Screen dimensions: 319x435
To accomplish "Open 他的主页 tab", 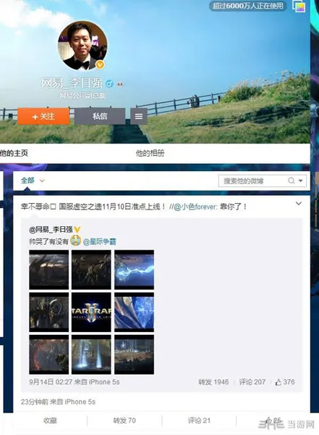I will 14,153.
